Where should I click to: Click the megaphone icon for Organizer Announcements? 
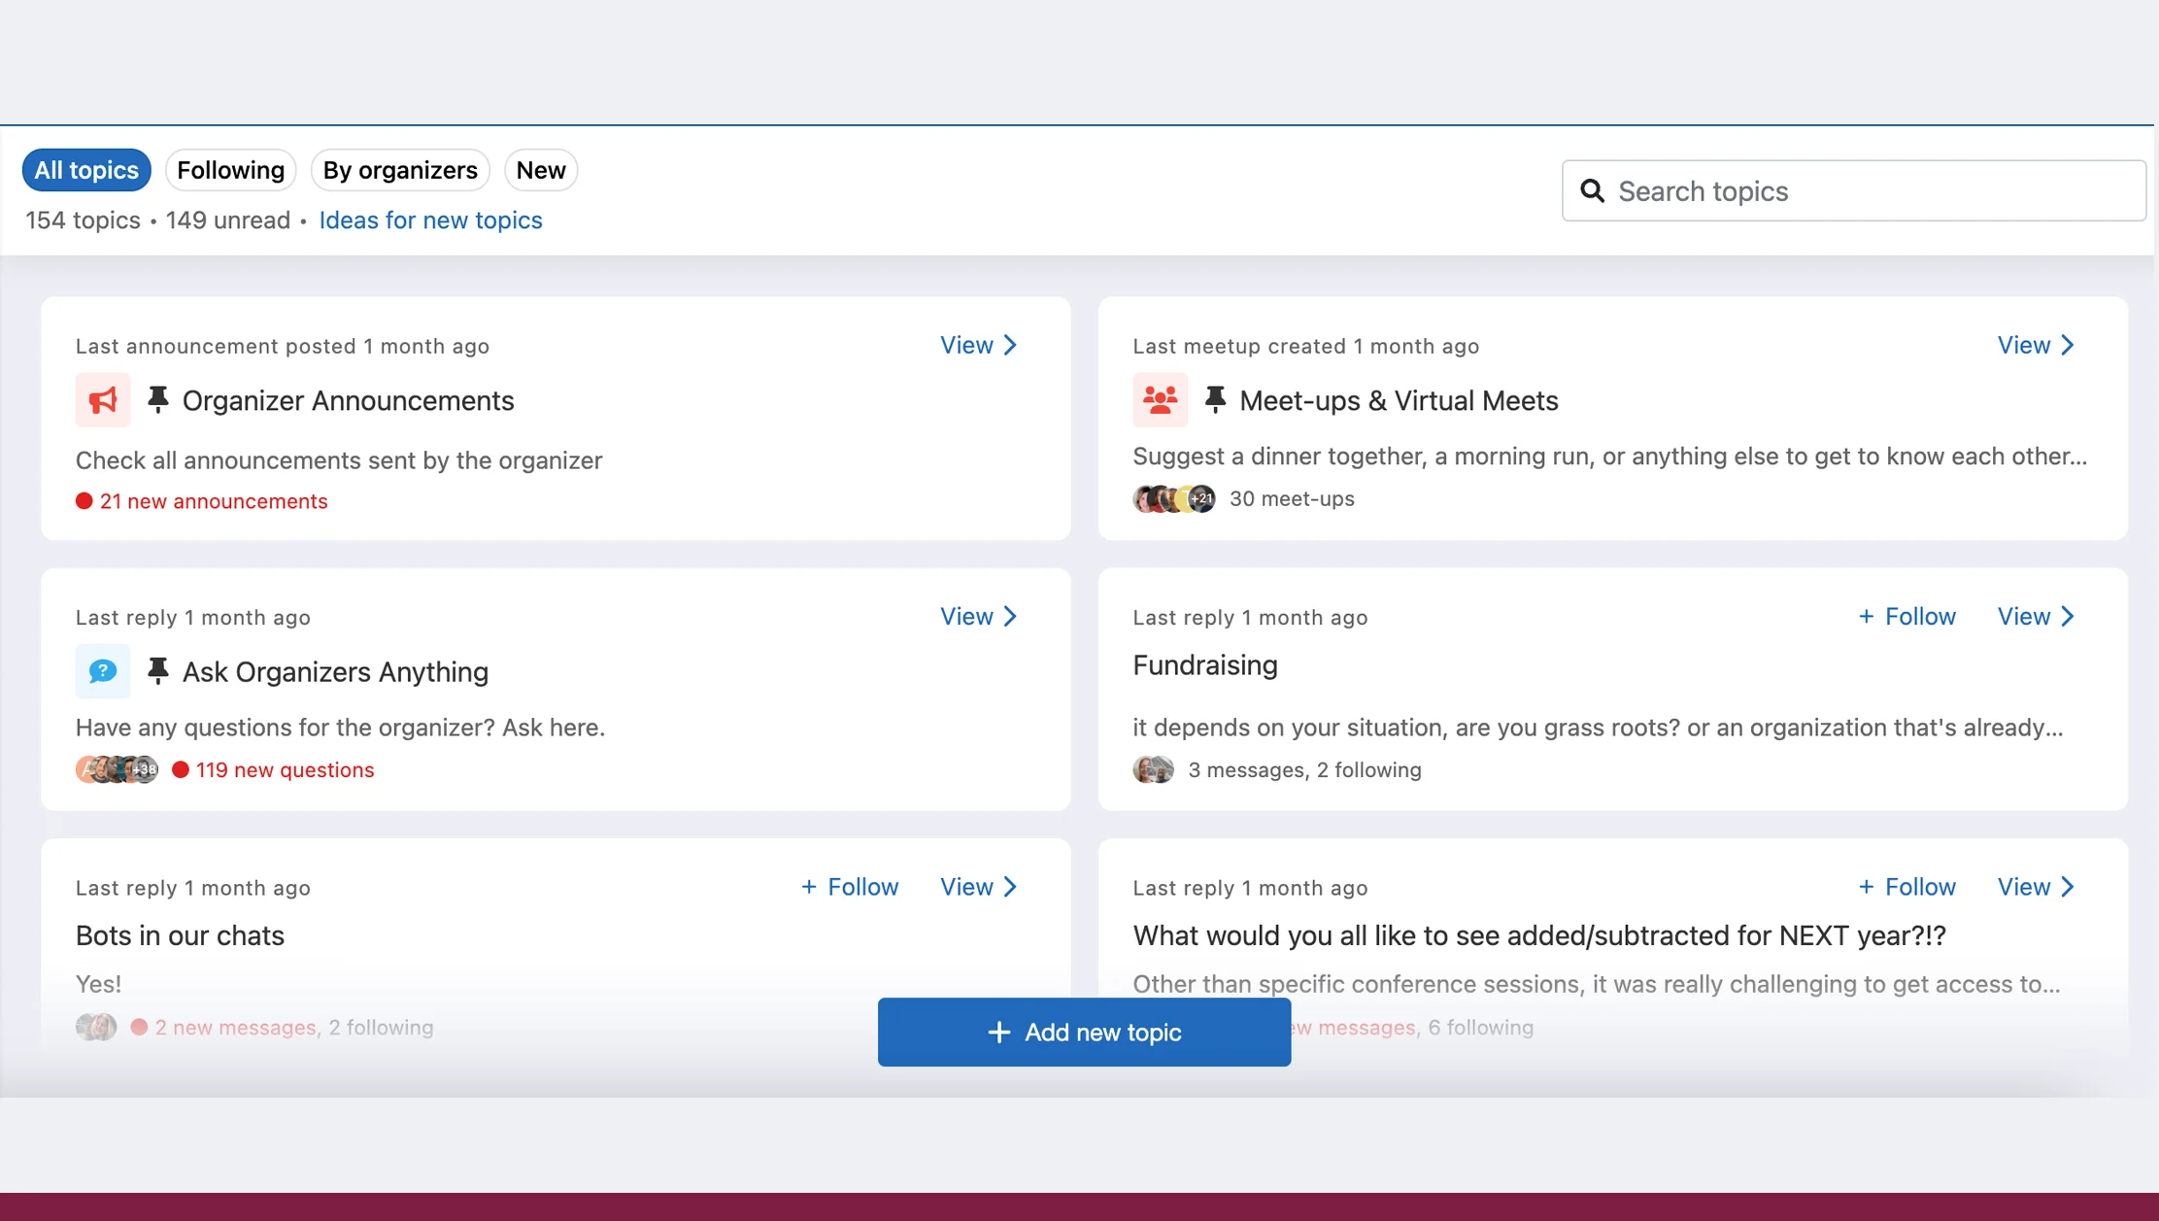[x=103, y=400]
